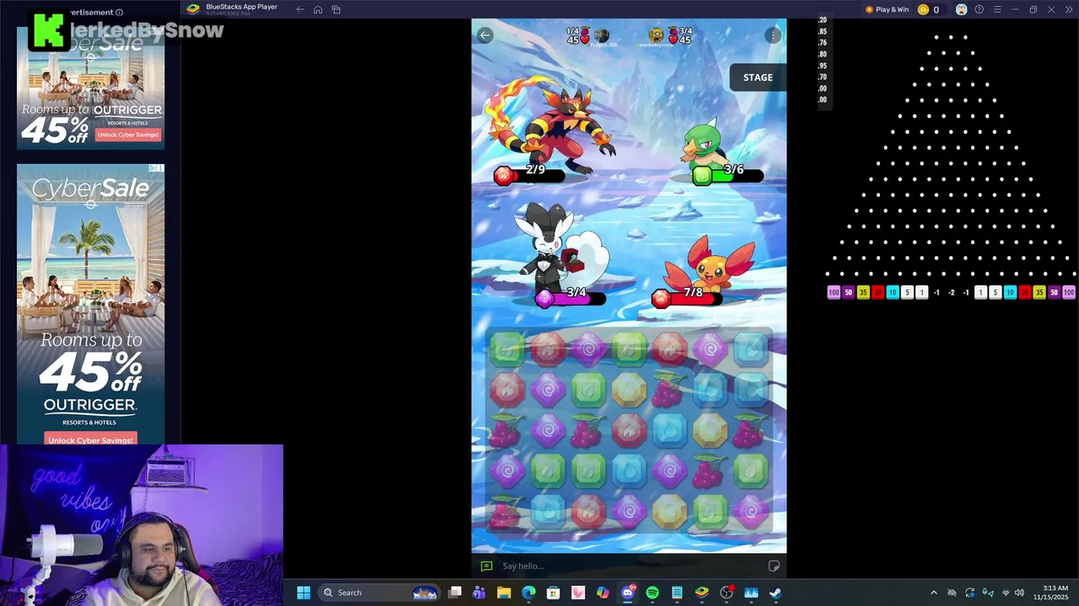The width and height of the screenshot is (1079, 606).
Task: Tap the red flame gem in third board row
Action: 629,430
